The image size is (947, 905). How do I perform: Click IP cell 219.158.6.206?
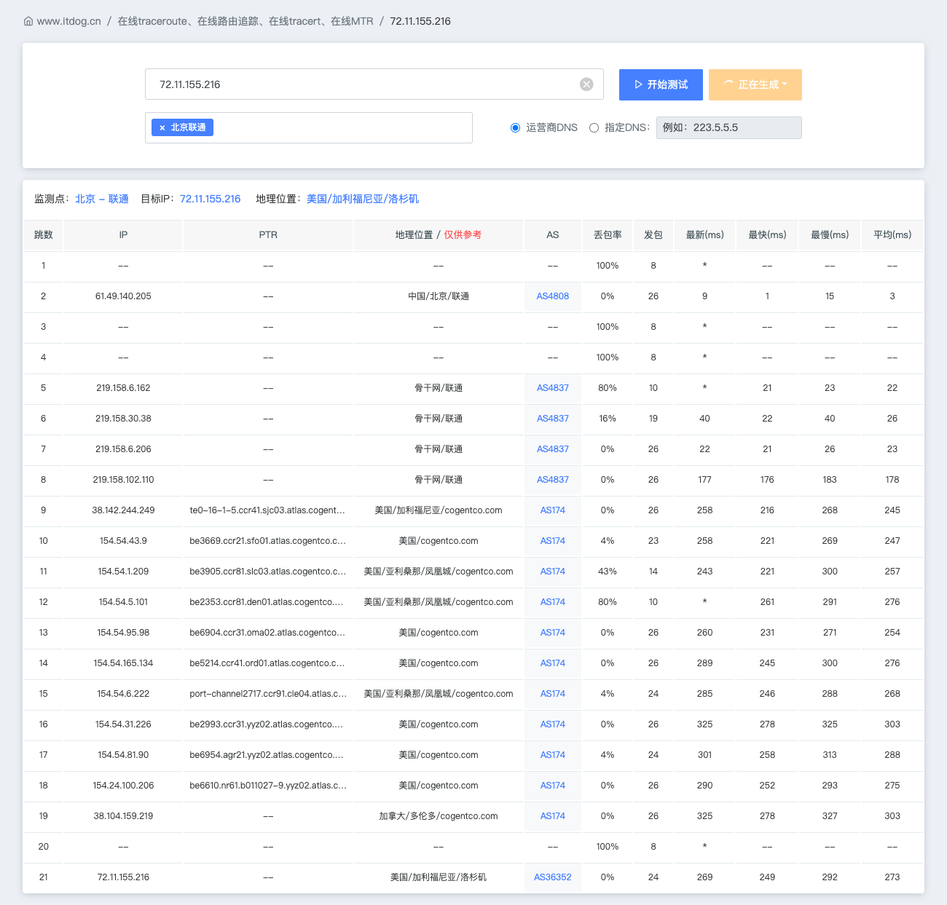123,449
